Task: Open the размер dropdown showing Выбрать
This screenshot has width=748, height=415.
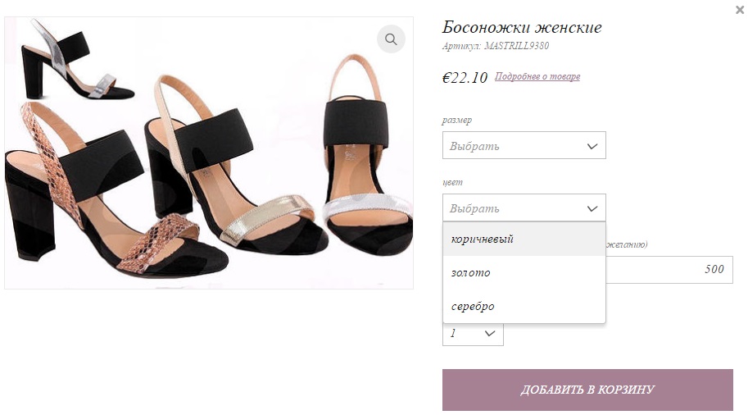Action: [524, 146]
